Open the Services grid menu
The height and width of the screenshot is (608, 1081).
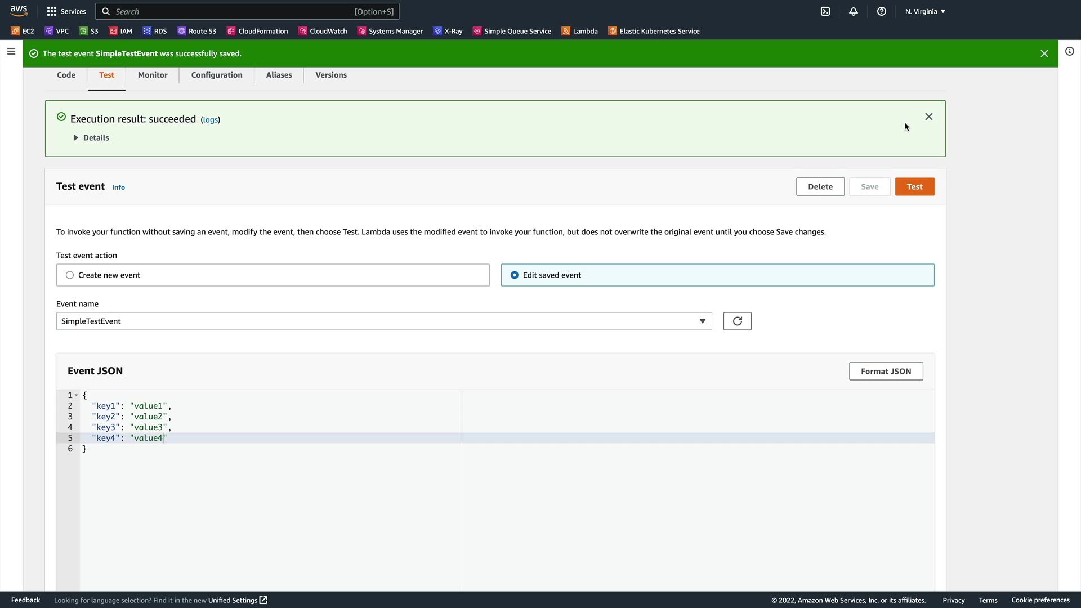66,11
